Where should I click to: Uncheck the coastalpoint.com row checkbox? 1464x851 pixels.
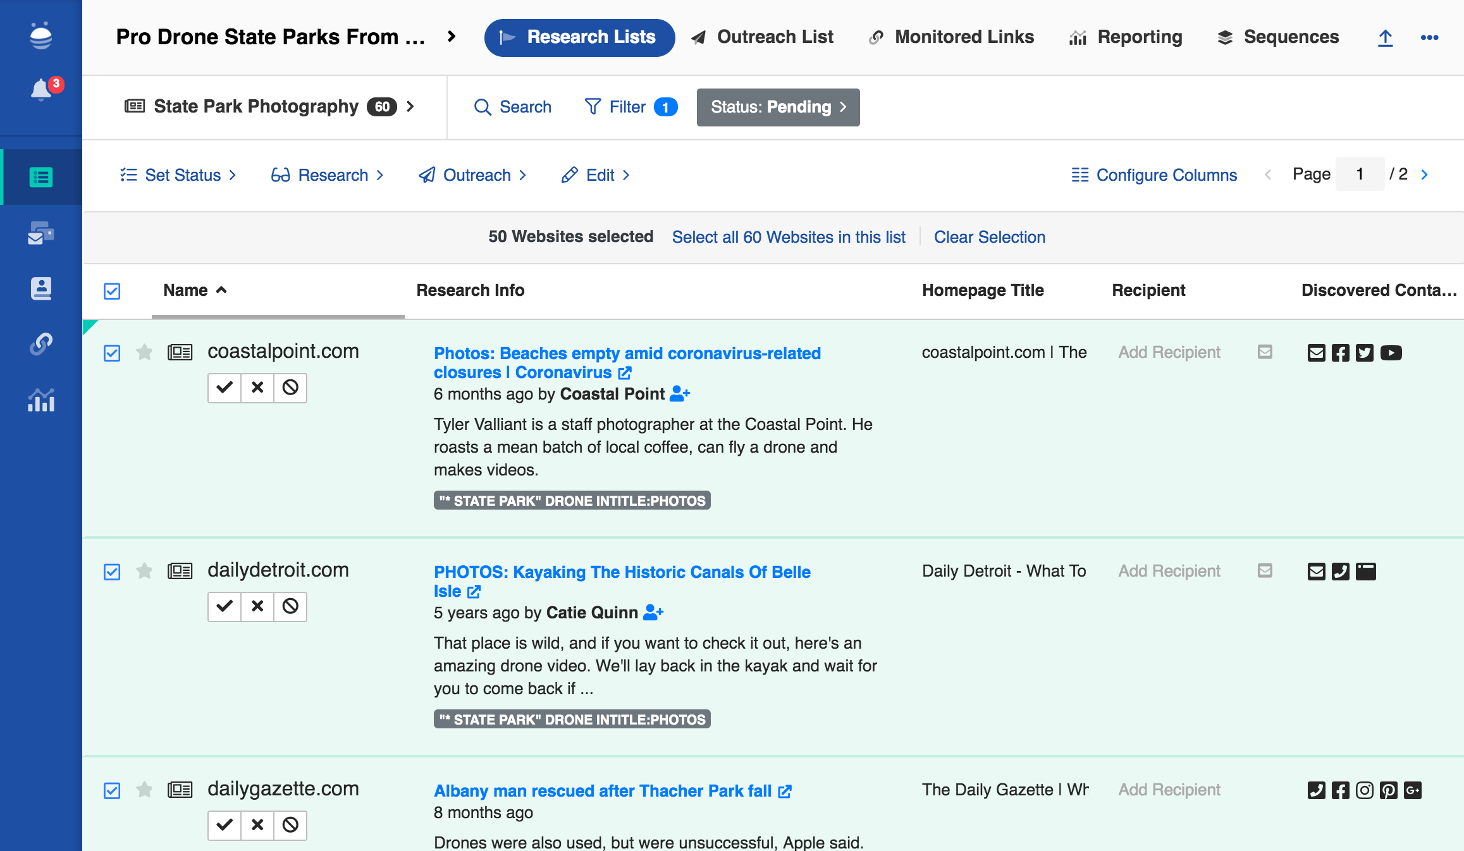(112, 353)
